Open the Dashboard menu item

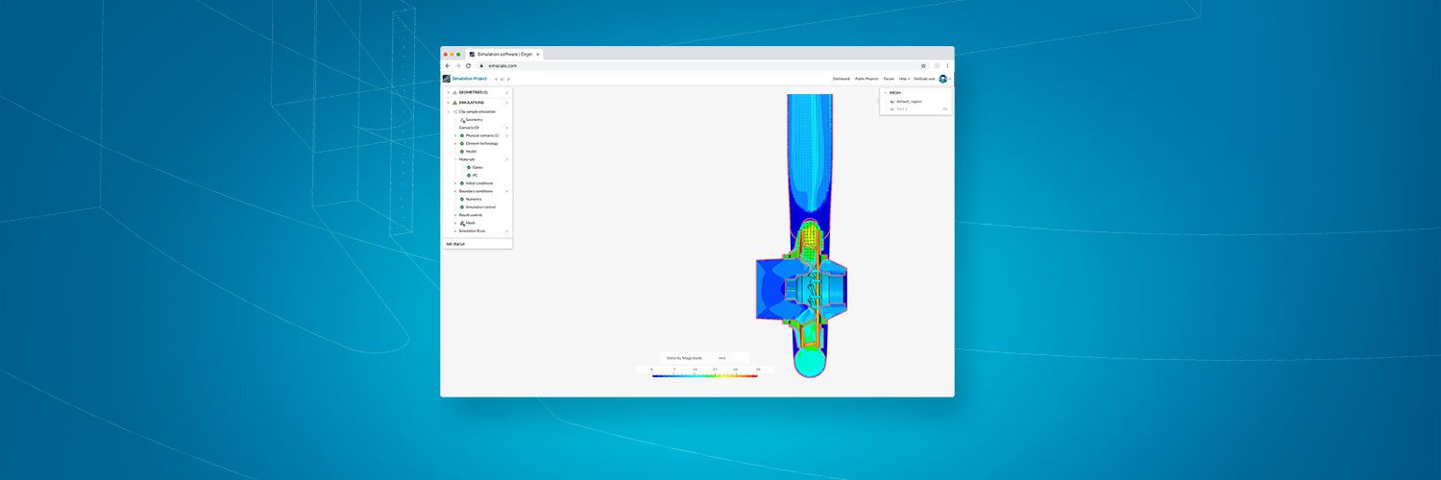[x=841, y=79]
